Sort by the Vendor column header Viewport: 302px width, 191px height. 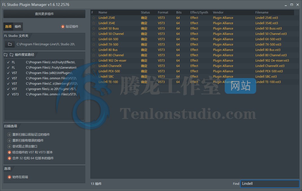(218, 12)
